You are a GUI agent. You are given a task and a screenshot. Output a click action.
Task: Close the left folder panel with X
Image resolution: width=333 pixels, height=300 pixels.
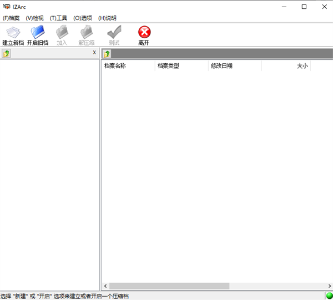[94, 53]
